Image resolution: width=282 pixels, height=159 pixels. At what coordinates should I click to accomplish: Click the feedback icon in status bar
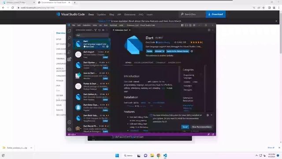[x=208, y=134]
